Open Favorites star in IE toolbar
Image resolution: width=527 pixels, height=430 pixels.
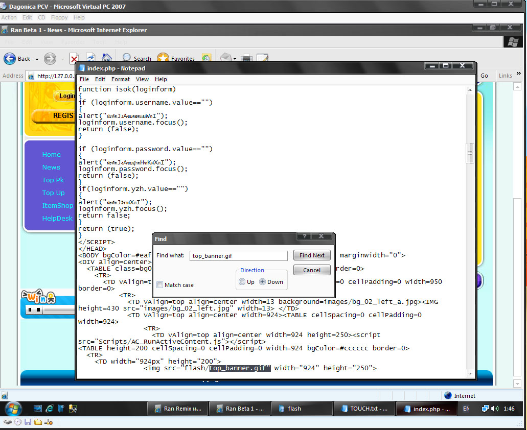(x=176, y=58)
